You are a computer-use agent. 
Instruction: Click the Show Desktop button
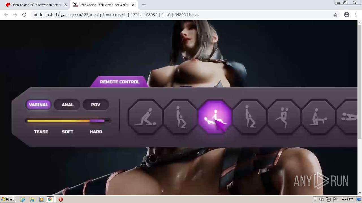[359, 199]
